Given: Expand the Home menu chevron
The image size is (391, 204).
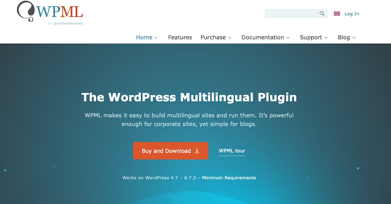Looking at the screenshot, I should [156, 38].
